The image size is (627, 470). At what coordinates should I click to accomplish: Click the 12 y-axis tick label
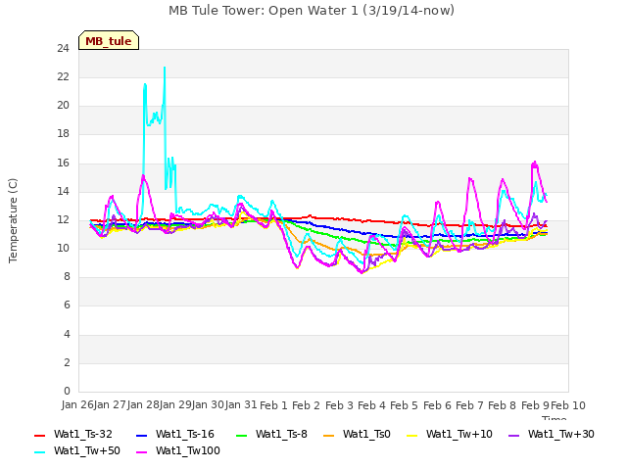click(63, 220)
